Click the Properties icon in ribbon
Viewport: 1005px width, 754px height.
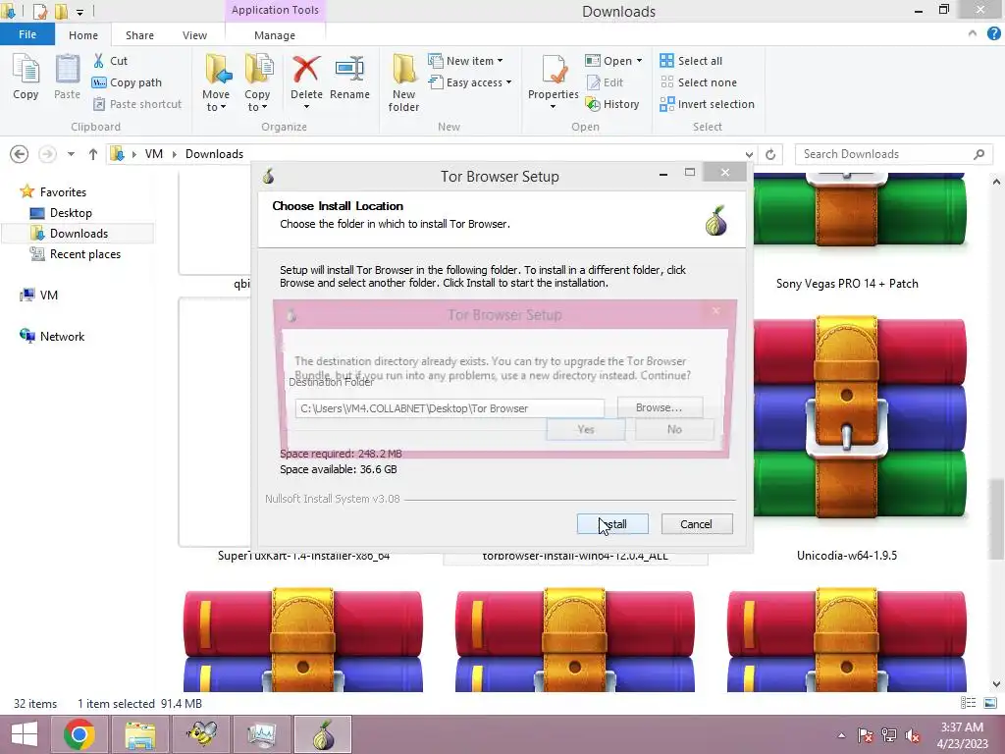tap(554, 70)
